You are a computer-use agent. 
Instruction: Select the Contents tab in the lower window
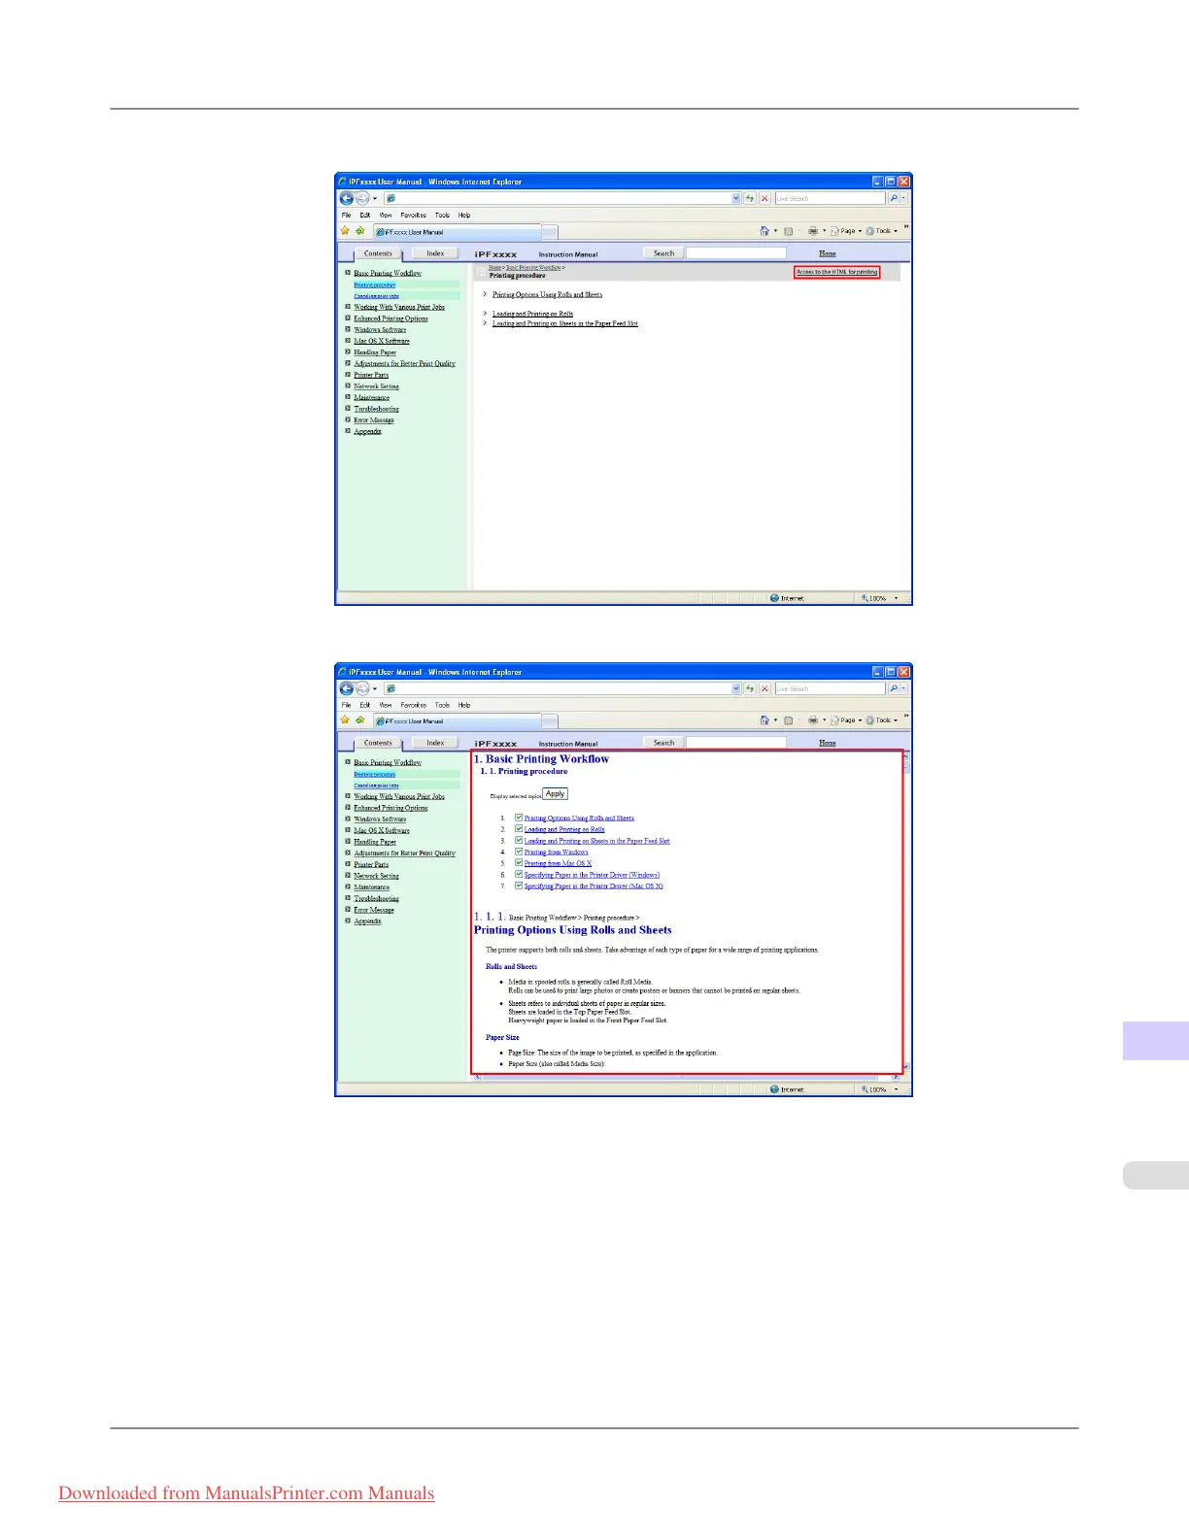[378, 743]
